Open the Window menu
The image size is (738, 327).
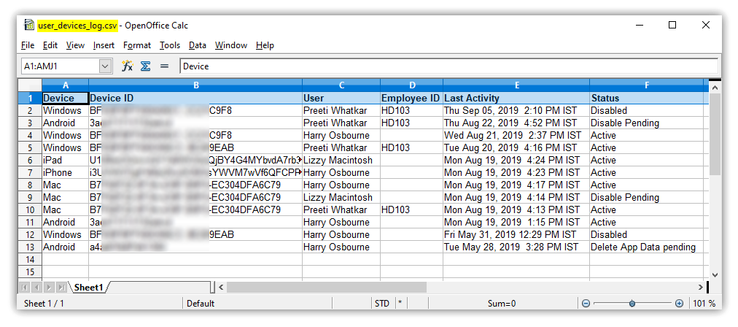(231, 45)
